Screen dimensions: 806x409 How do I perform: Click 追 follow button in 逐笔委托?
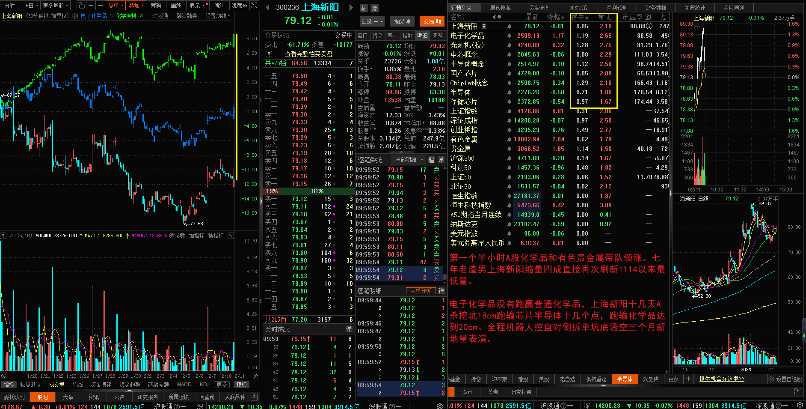(431, 160)
